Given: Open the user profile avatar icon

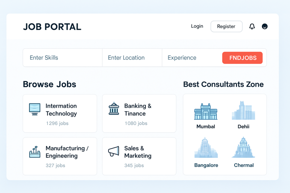Looking at the screenshot, I should click(x=265, y=27).
